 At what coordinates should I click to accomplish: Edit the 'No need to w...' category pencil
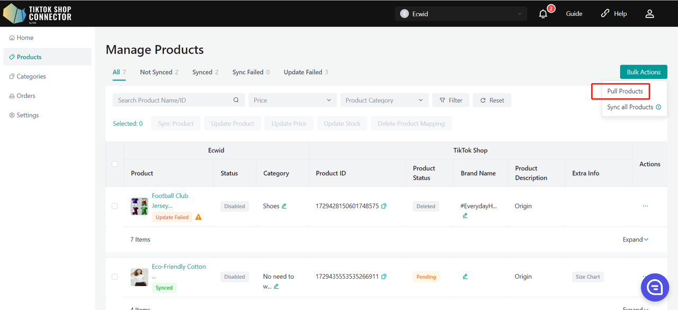pos(276,286)
